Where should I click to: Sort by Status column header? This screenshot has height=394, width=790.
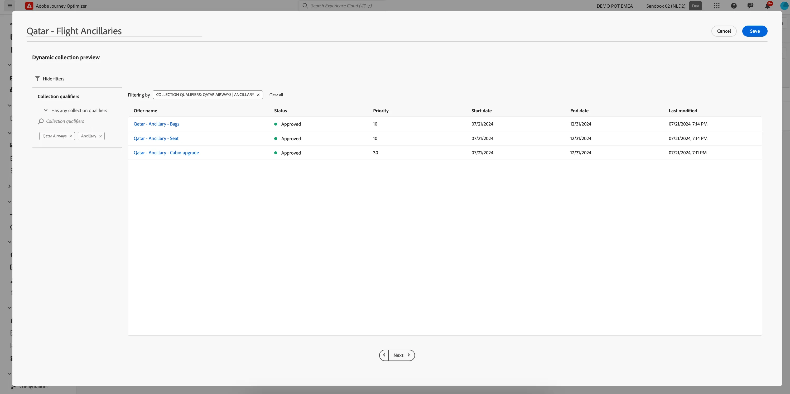280,111
